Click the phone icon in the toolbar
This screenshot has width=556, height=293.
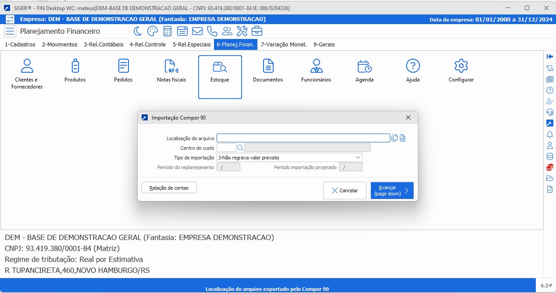pyautogui.click(x=212, y=31)
